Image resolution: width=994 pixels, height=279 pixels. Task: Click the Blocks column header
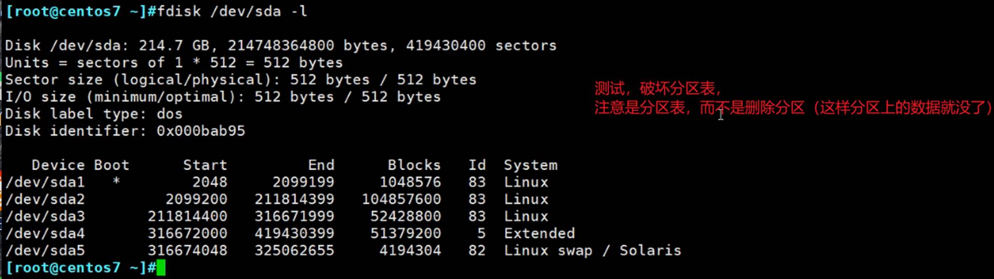pos(414,165)
